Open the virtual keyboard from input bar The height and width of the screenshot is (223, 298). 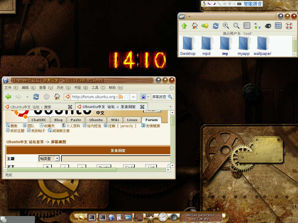(x=239, y=3)
